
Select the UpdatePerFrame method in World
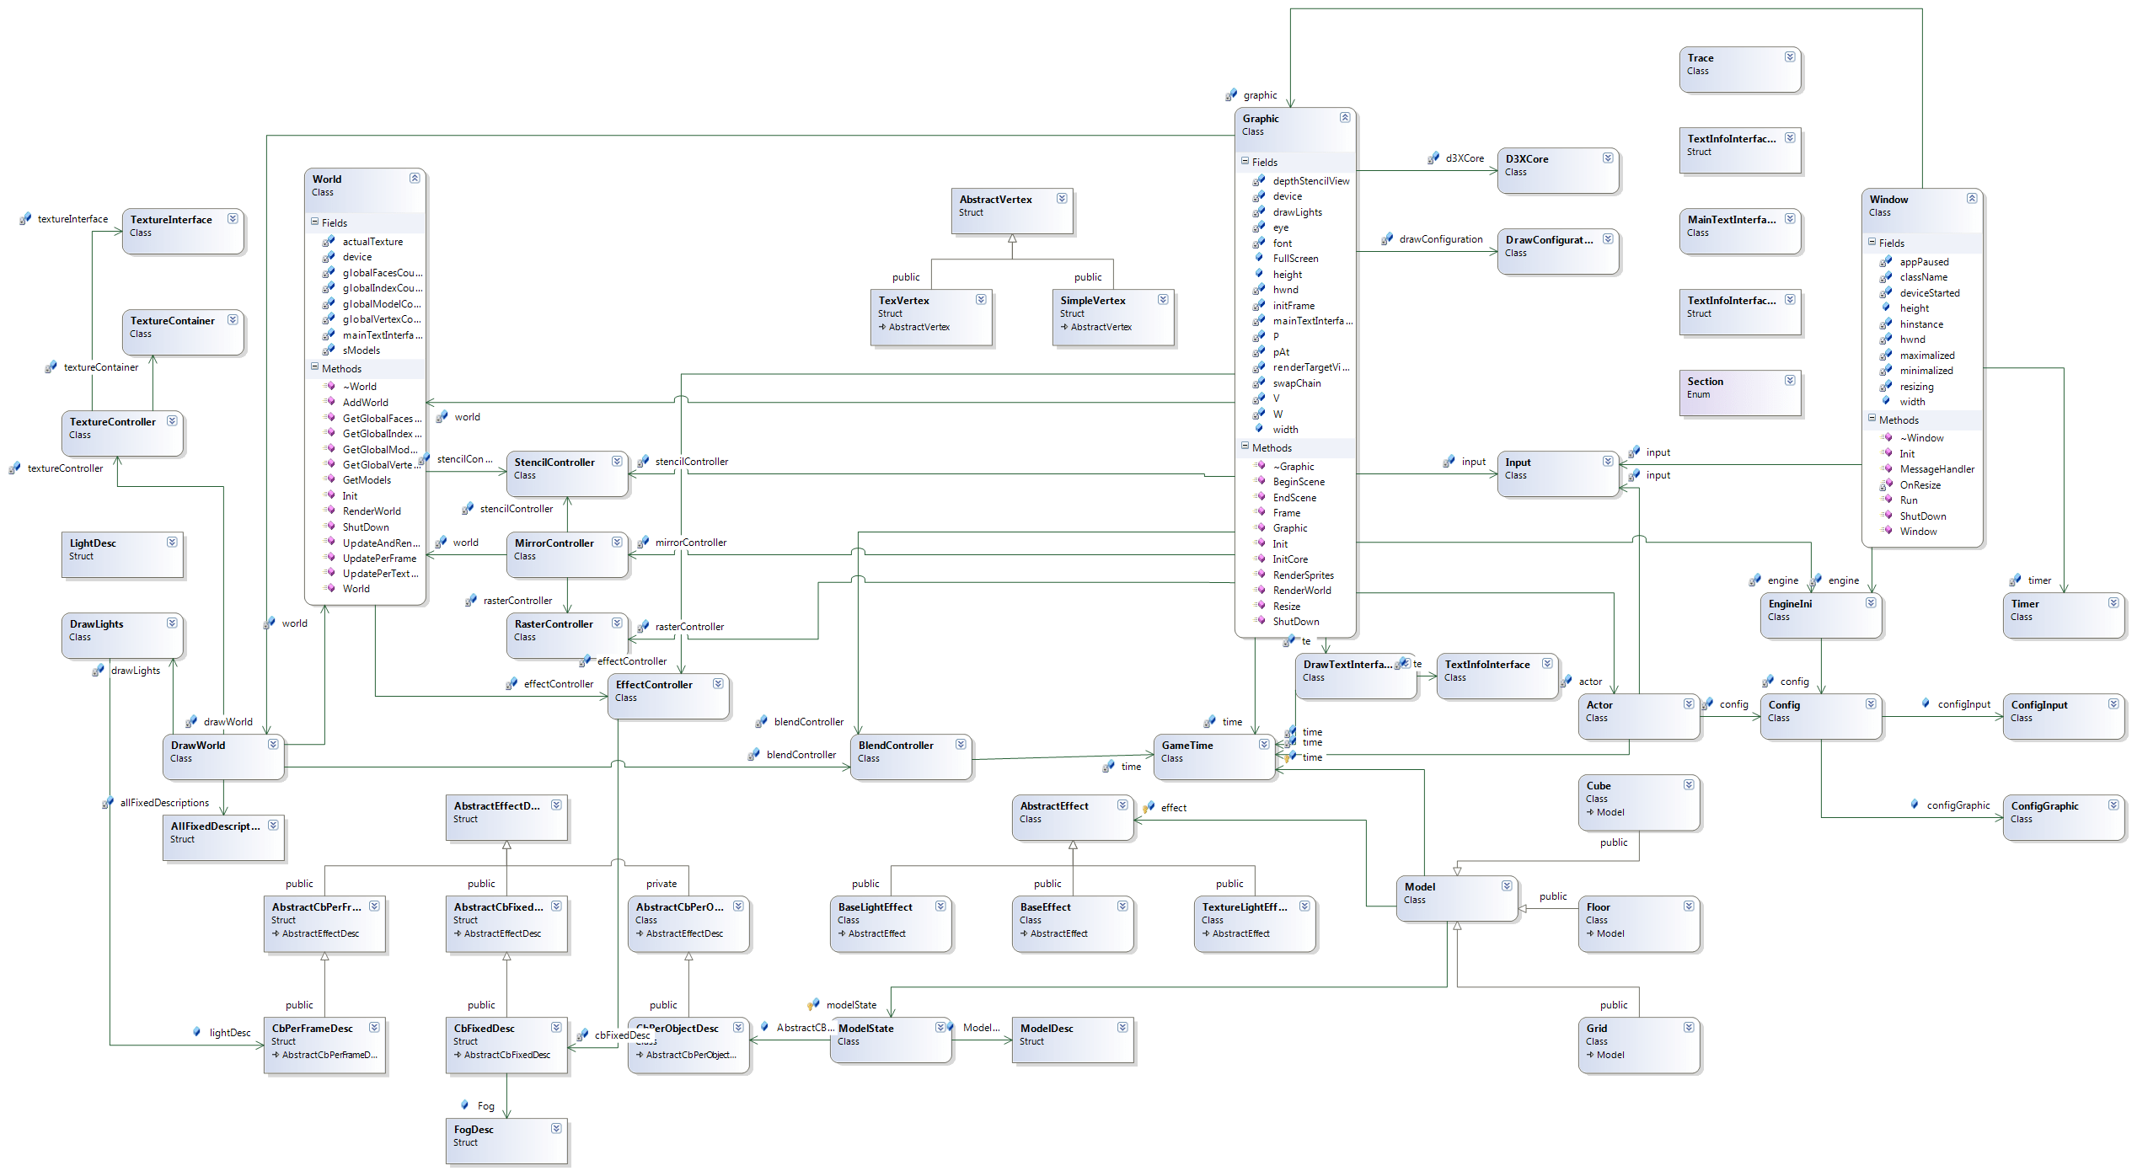(x=378, y=559)
